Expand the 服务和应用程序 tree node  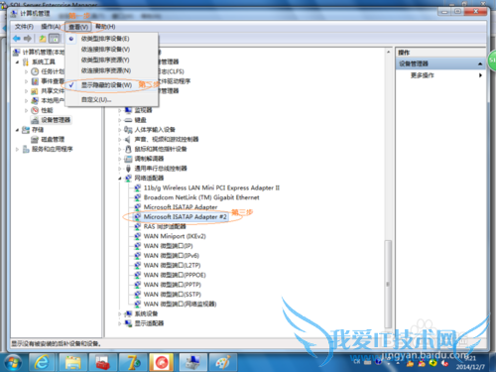point(17,149)
